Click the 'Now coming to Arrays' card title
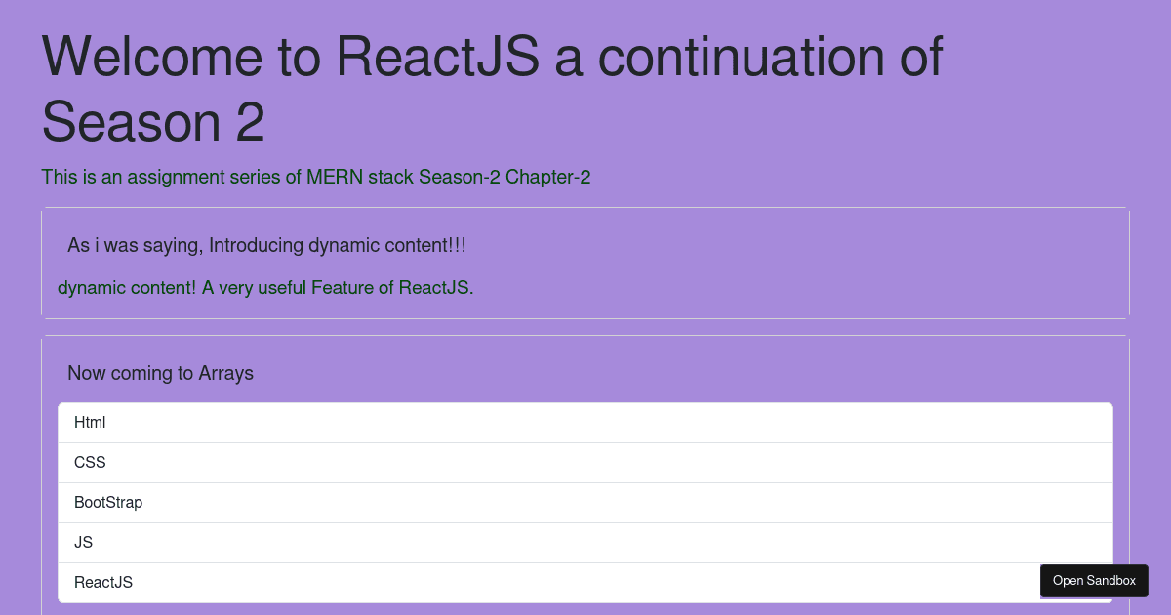This screenshot has width=1171, height=615. point(160,373)
